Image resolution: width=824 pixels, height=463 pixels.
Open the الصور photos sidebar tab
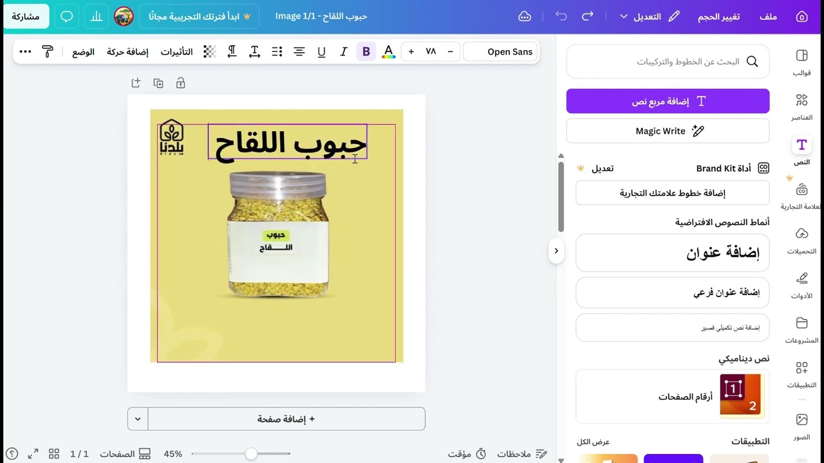801,427
